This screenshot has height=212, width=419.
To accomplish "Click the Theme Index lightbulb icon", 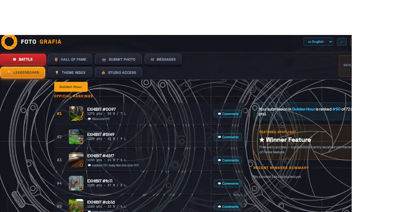I will point(57,73).
